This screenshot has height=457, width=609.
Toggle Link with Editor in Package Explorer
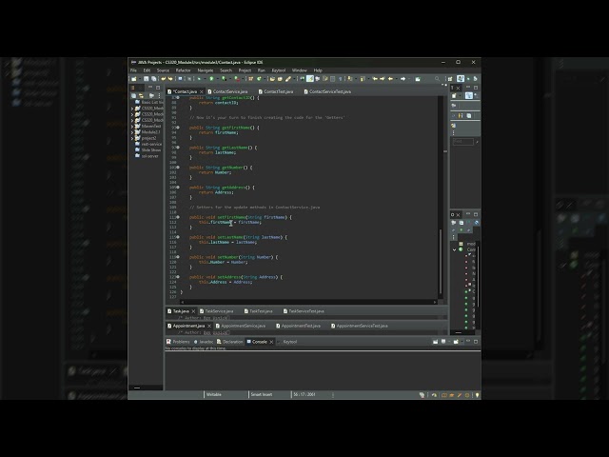point(142,95)
